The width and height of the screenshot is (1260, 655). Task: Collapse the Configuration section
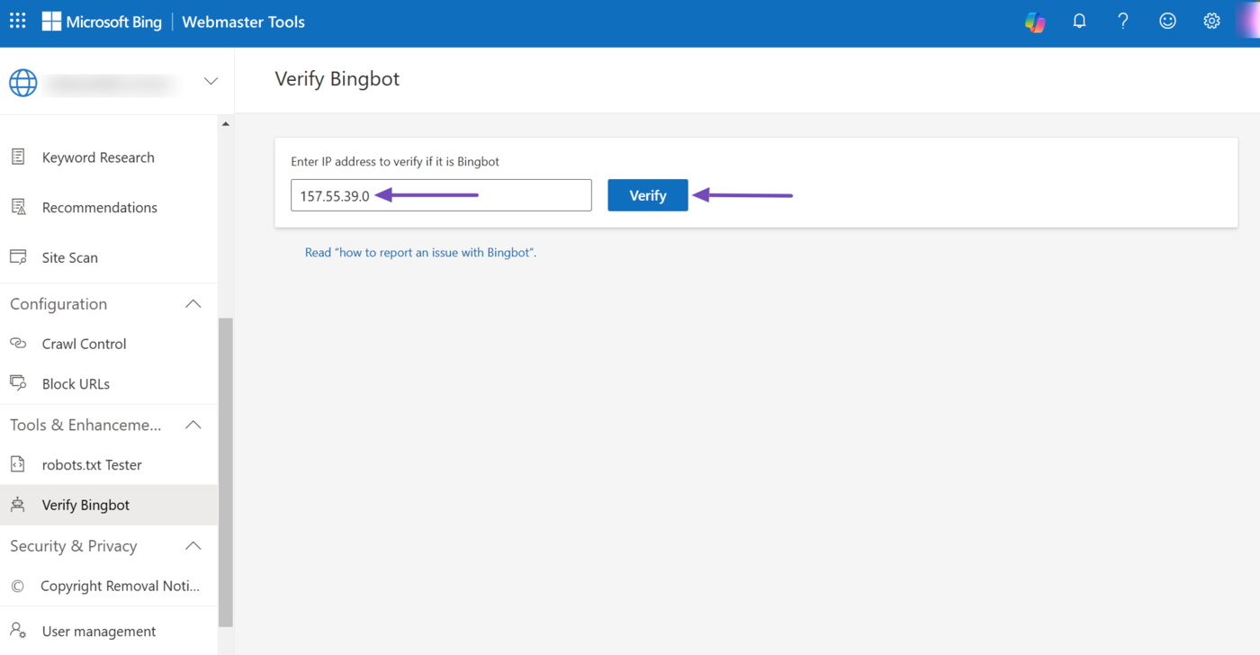[x=193, y=304]
